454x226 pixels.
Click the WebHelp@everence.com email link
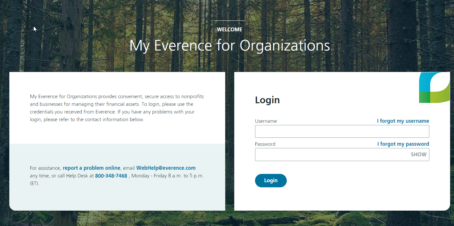coord(166,168)
